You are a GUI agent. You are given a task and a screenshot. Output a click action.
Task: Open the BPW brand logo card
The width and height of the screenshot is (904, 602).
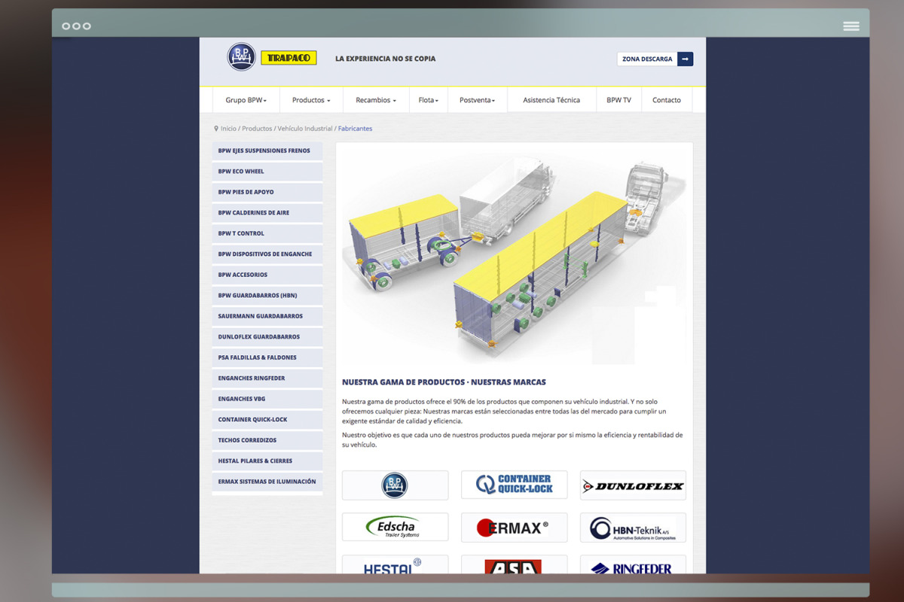tap(395, 485)
